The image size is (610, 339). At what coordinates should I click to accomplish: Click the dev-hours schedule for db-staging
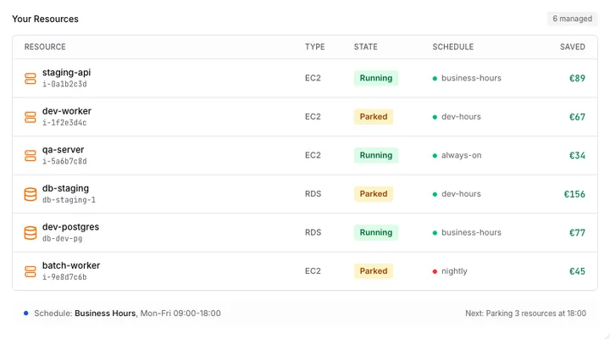coord(461,194)
